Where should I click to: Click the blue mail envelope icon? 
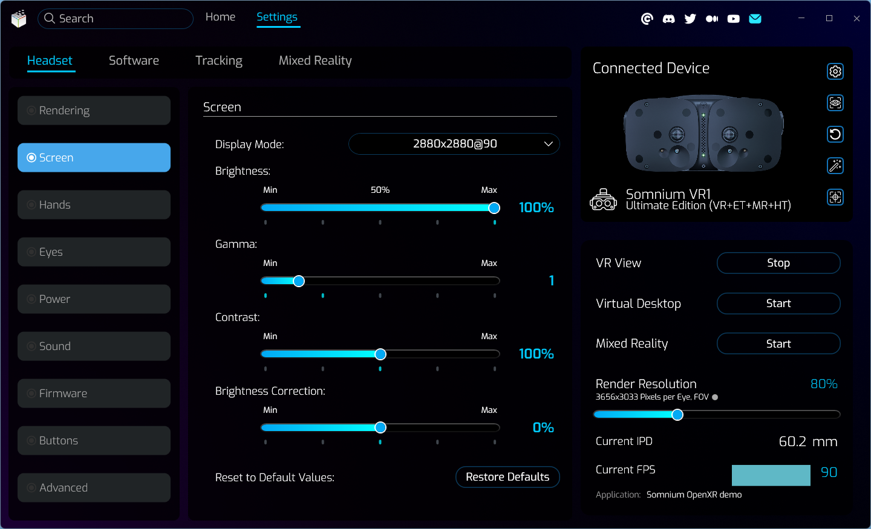click(755, 19)
